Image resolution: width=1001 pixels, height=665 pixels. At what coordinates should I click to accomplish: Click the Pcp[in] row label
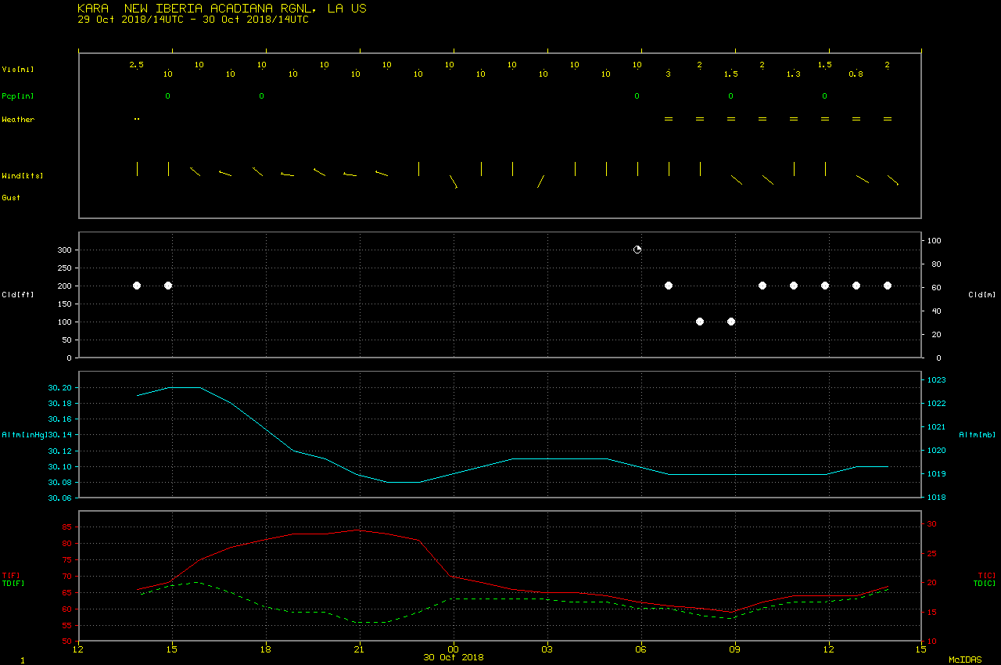[x=18, y=96]
